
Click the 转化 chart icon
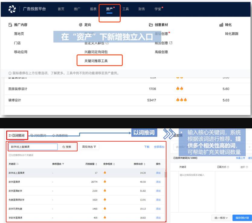pos(221,25)
